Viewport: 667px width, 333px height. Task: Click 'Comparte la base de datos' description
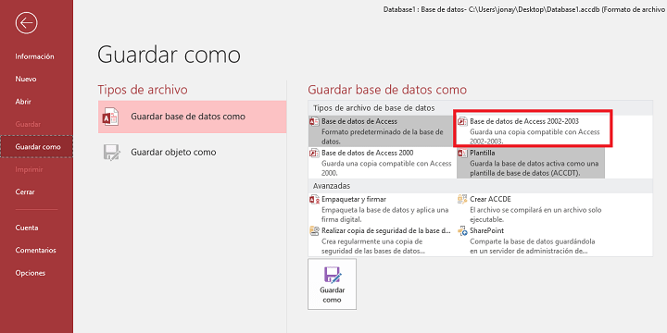tap(532, 246)
